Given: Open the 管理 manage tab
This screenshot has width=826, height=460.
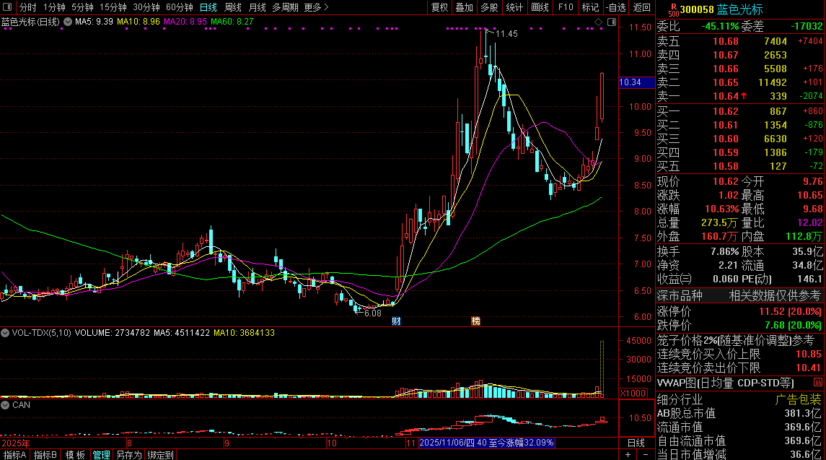Looking at the screenshot, I should click(101, 455).
